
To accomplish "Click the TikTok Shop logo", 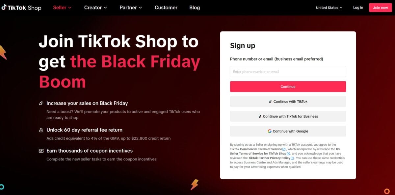I will [x=22, y=8].
